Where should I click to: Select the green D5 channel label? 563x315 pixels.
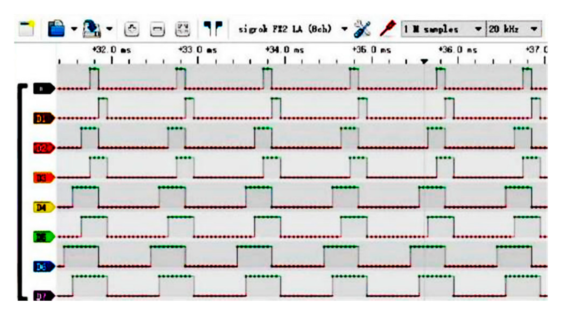(44, 237)
